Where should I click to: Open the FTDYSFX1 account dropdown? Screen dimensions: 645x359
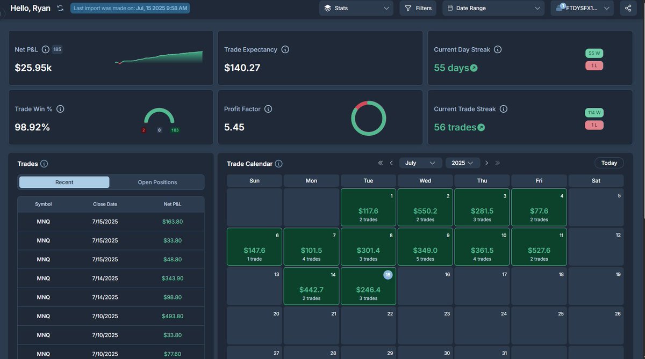582,8
